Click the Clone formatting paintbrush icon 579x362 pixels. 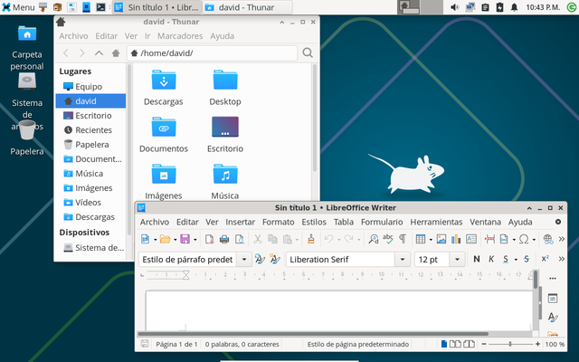click(x=311, y=239)
